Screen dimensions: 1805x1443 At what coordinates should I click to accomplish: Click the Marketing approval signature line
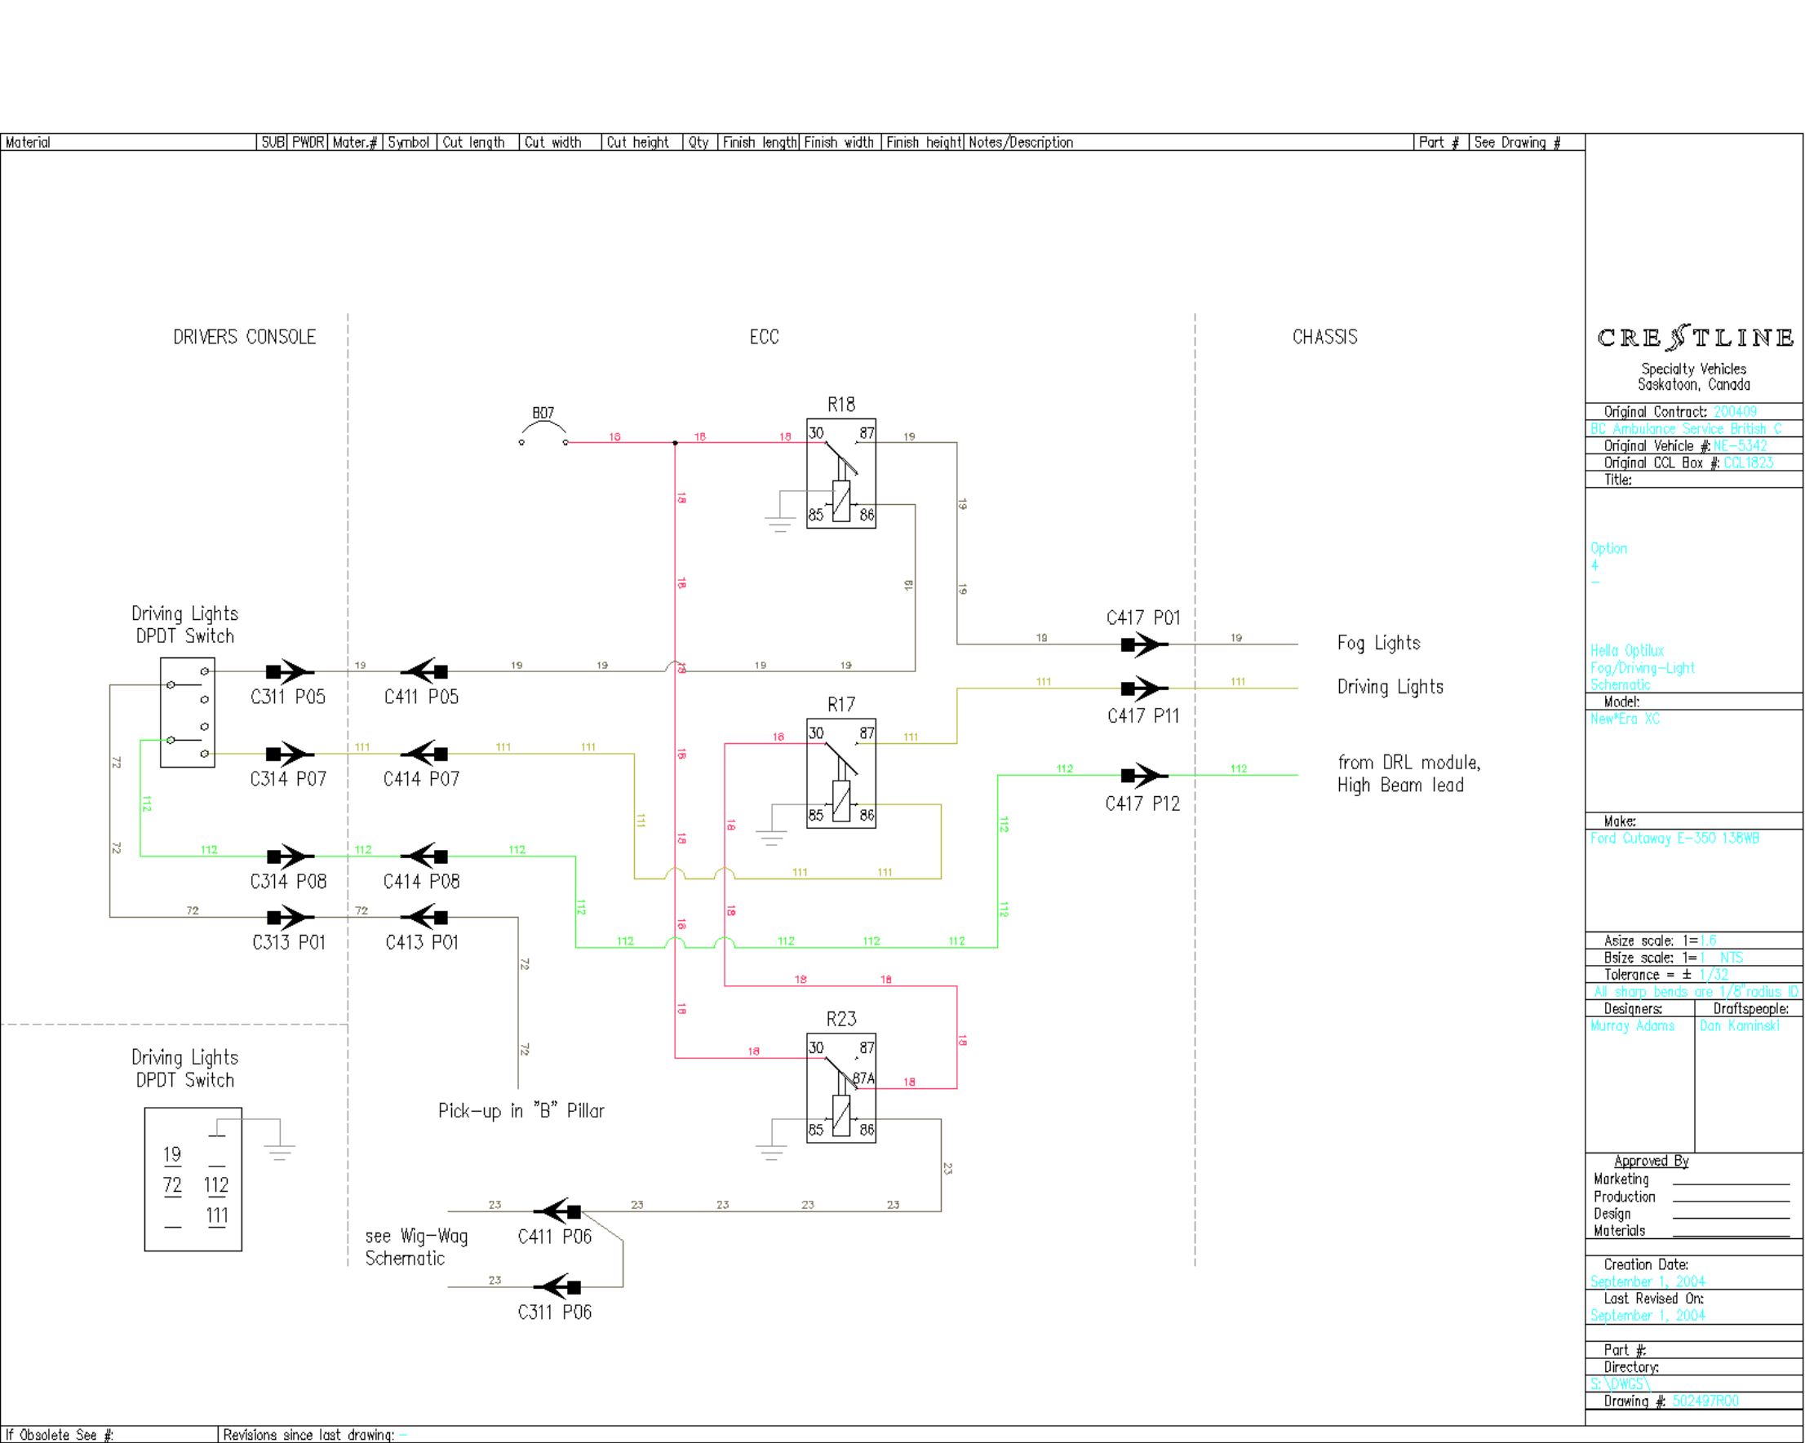[x=1732, y=1184]
